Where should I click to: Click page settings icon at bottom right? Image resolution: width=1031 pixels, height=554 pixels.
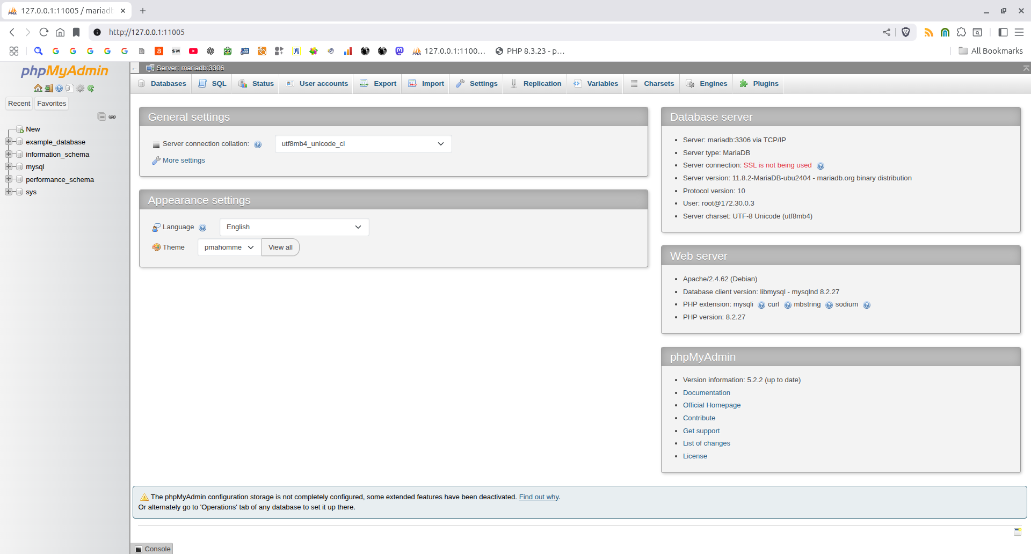coord(1018,531)
